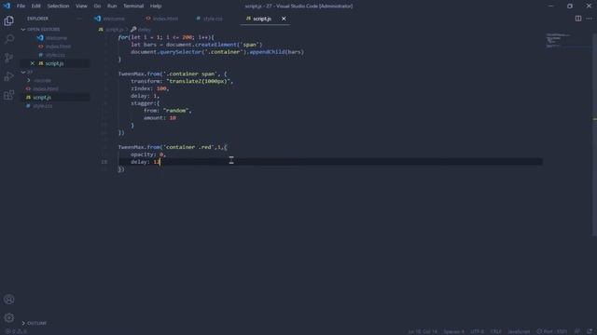Click the 'zIndex: 100,' code line
The height and width of the screenshot is (335, 597).
149,88
